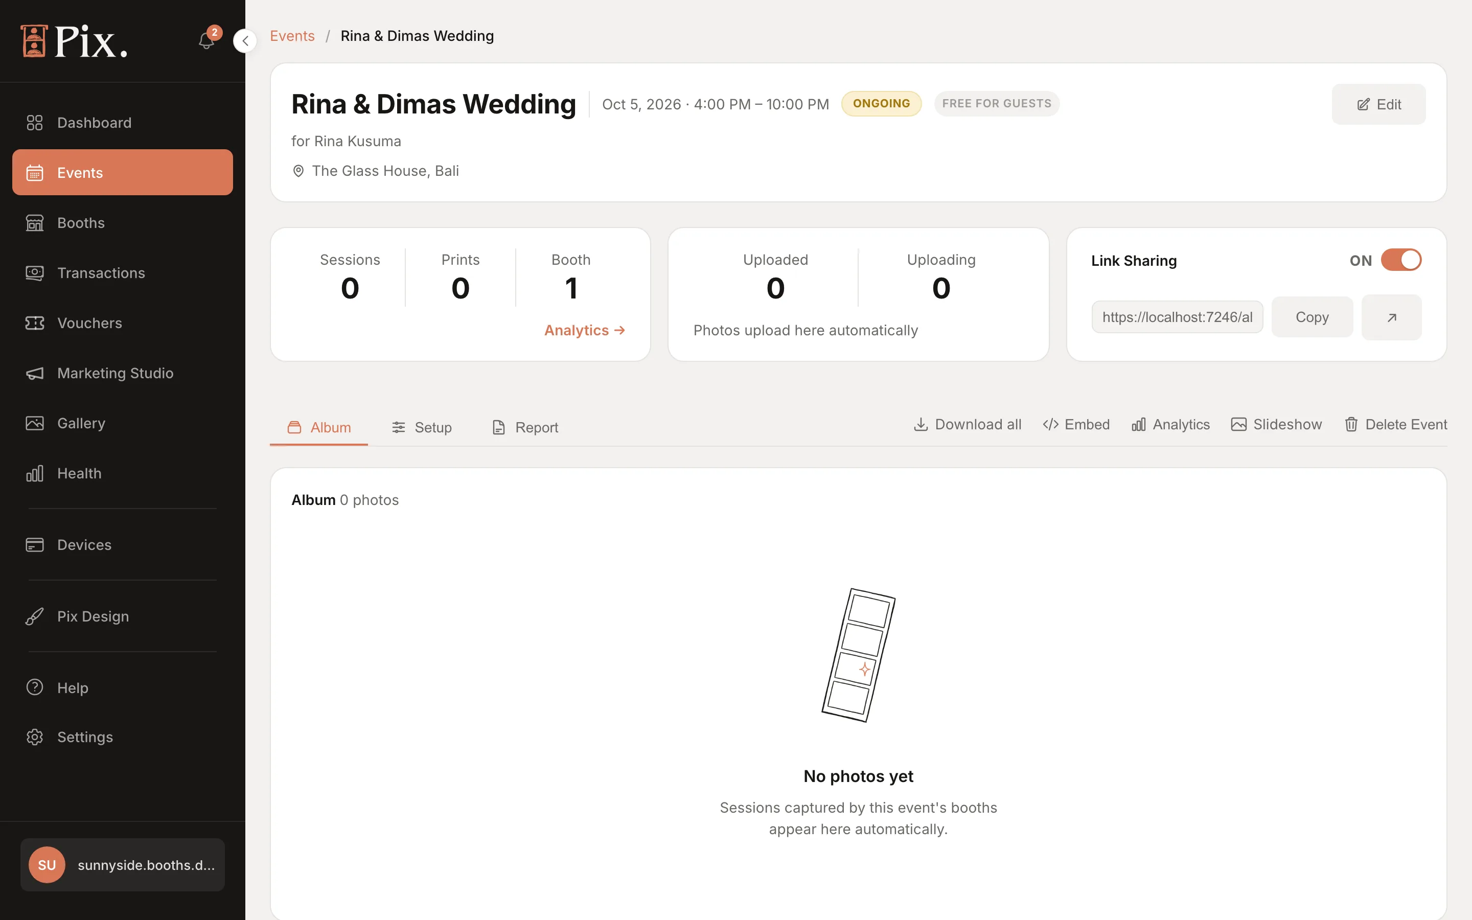
Task: Collapse the sidebar with the chevron button
Action: [x=245, y=41]
